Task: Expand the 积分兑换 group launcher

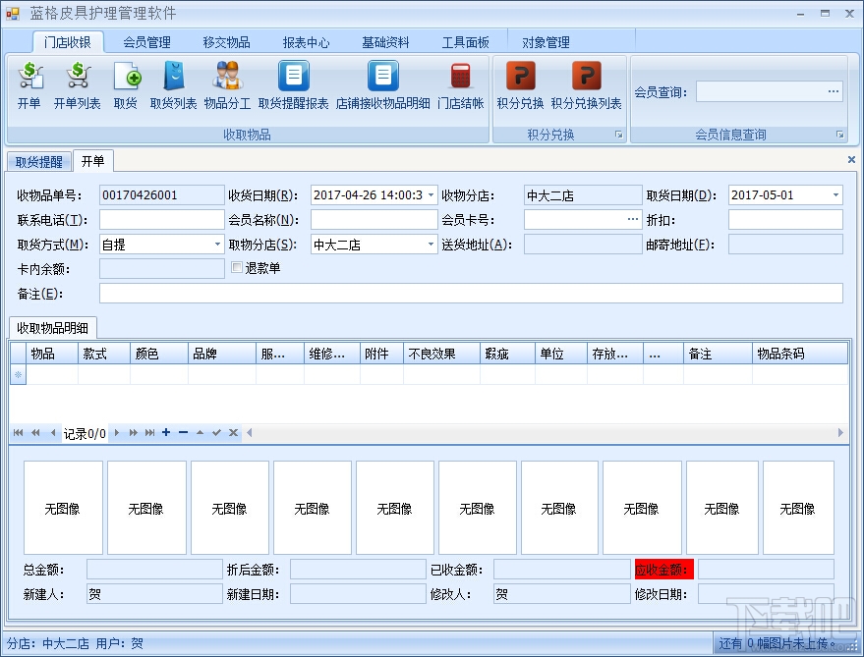Action: click(x=619, y=135)
